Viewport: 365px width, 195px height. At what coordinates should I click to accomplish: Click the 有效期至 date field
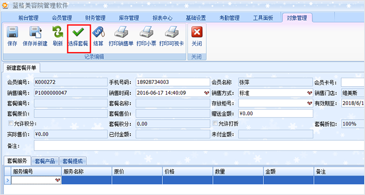[353, 103]
